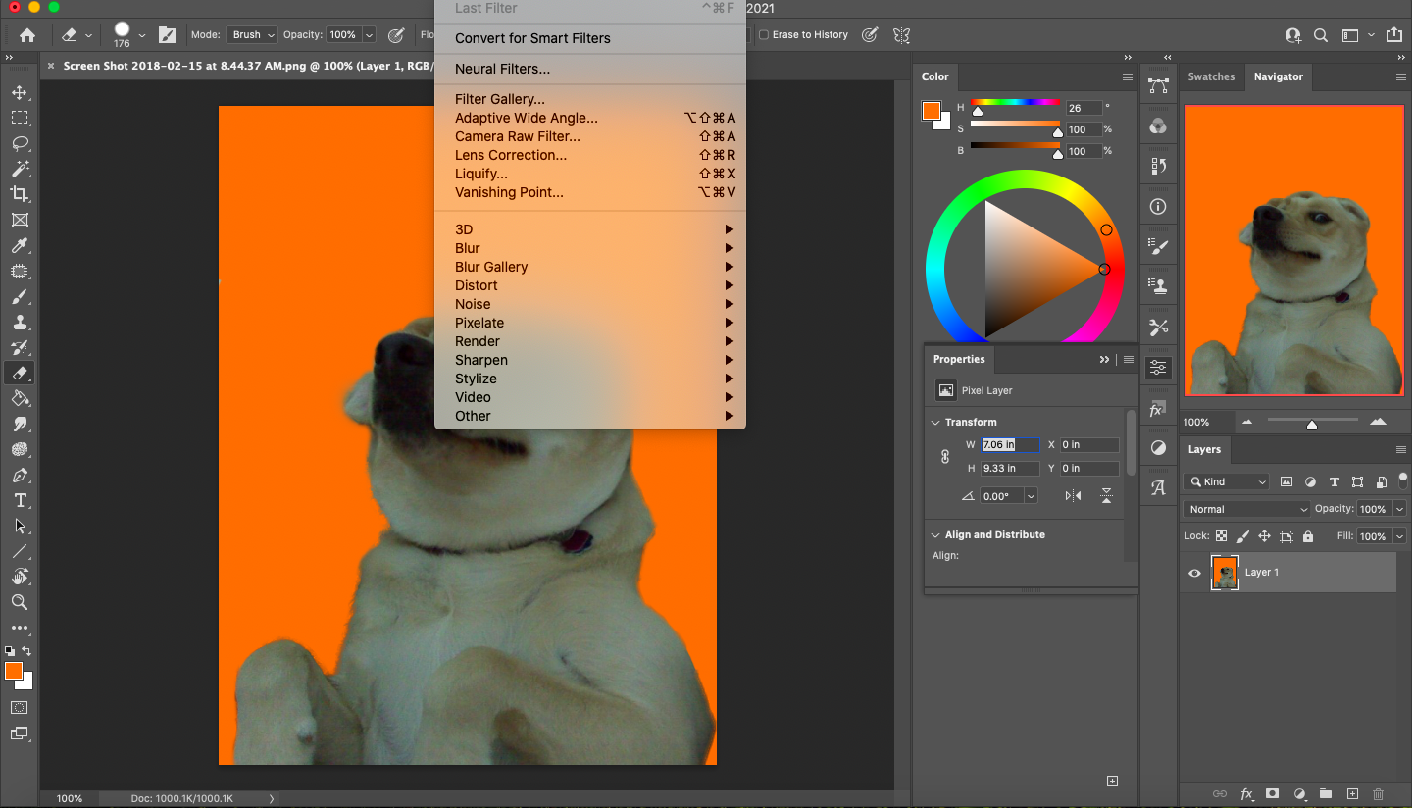This screenshot has width=1412, height=808.
Task: Open the Normal blend mode dropdown
Action: point(1246,509)
